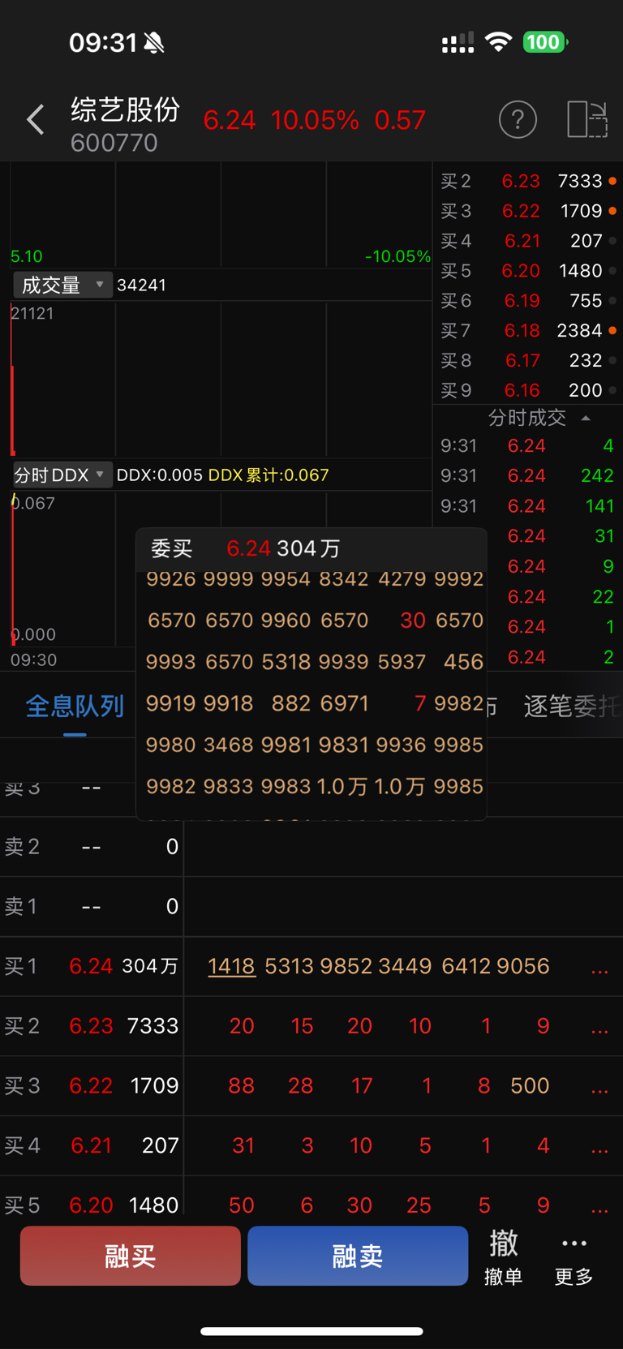The width and height of the screenshot is (623, 1349).
Task: Tap the 10.05% change percentage in header
Action: tap(315, 121)
